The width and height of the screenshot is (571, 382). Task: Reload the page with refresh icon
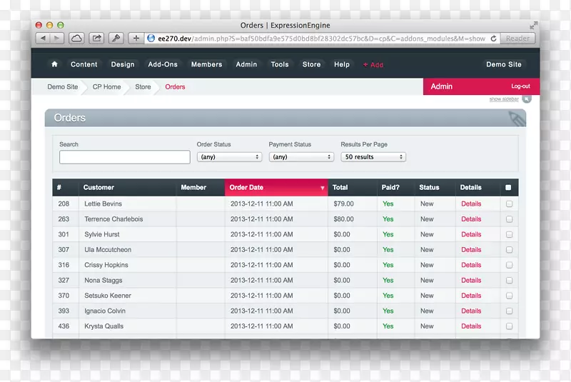tap(492, 39)
